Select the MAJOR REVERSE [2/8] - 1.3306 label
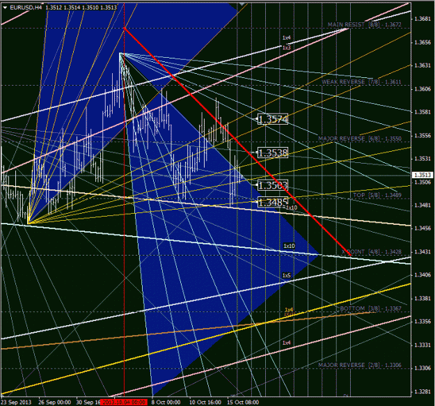Viewport: 435px width, 406px height. pos(360,365)
